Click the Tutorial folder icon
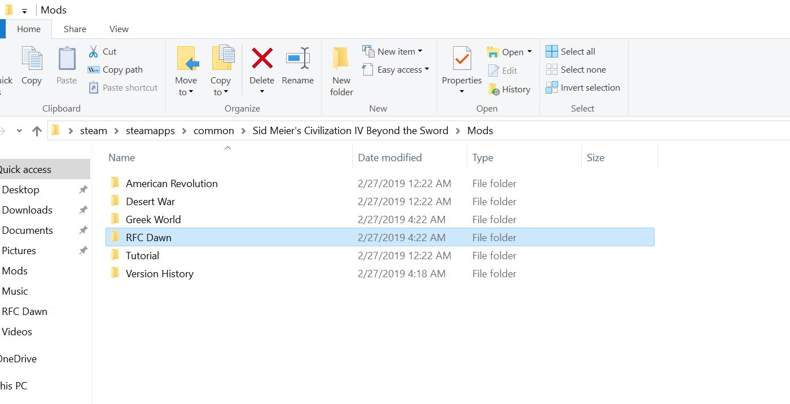 tap(115, 255)
